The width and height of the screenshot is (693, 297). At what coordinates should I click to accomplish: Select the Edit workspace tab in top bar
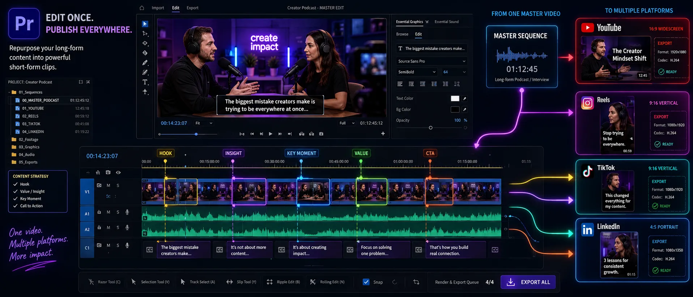click(x=176, y=8)
